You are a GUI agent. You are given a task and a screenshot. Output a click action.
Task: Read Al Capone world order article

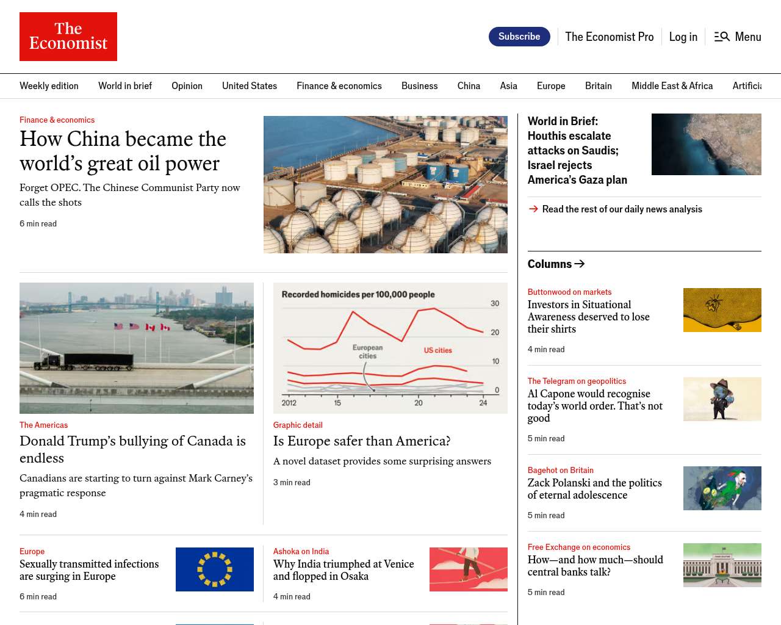[595, 406]
